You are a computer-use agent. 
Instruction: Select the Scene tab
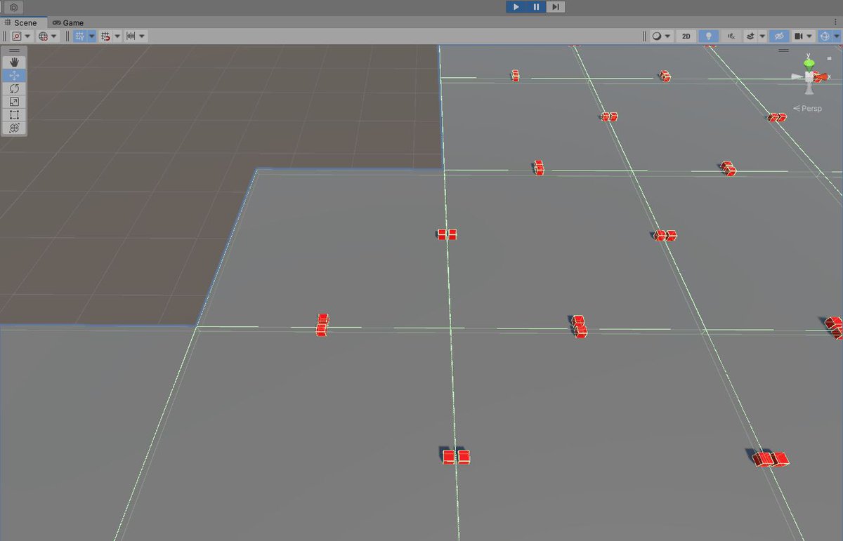(x=21, y=22)
